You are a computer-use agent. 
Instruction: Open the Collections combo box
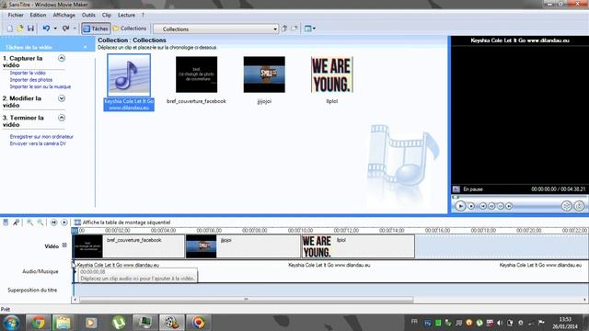tap(215, 29)
